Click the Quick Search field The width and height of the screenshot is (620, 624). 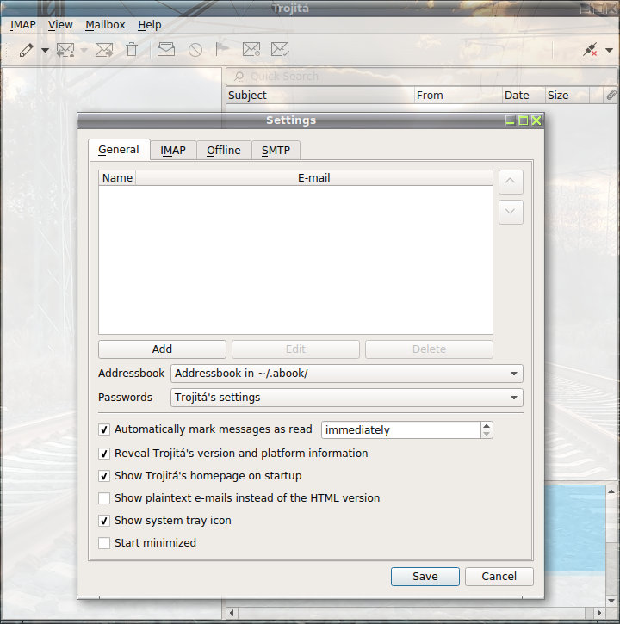(x=422, y=76)
